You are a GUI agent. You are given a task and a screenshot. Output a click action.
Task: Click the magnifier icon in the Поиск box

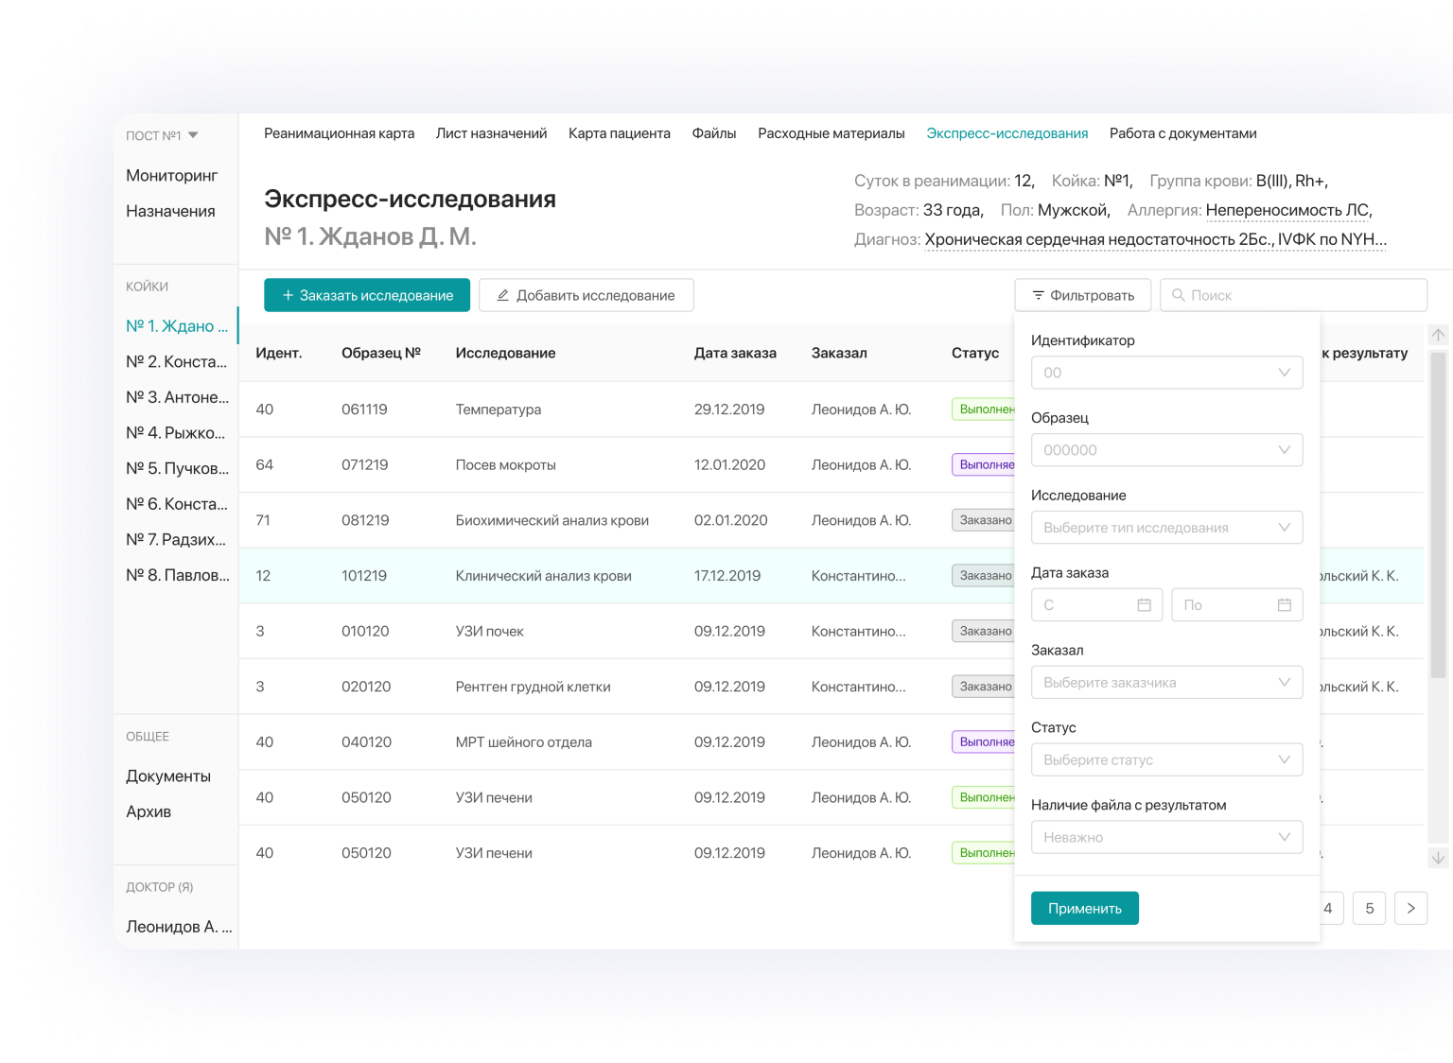tap(1179, 295)
